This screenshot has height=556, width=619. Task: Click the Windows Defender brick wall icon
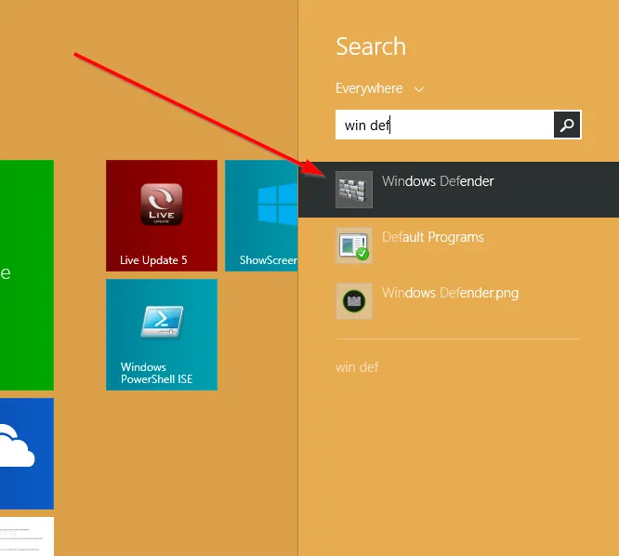[x=354, y=190]
